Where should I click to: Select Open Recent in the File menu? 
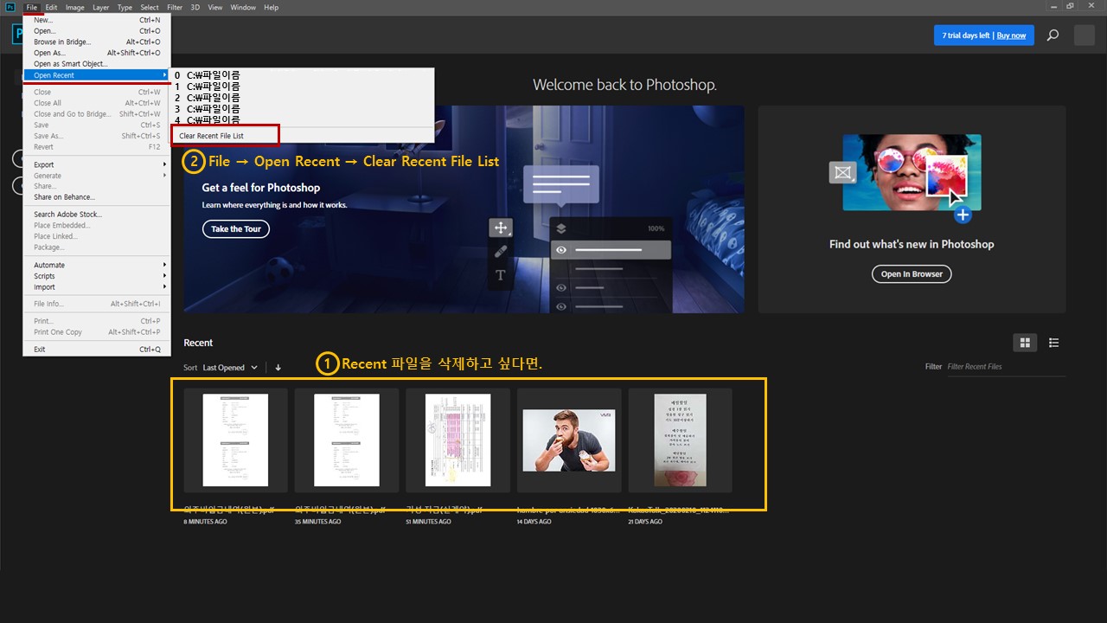pyautogui.click(x=97, y=75)
